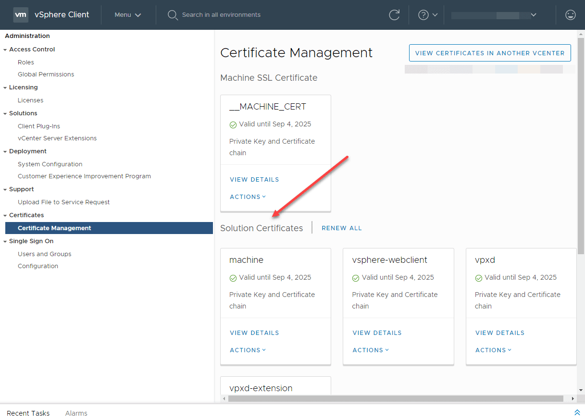Open Users and Groups
The image size is (585, 420).
pyautogui.click(x=45, y=254)
